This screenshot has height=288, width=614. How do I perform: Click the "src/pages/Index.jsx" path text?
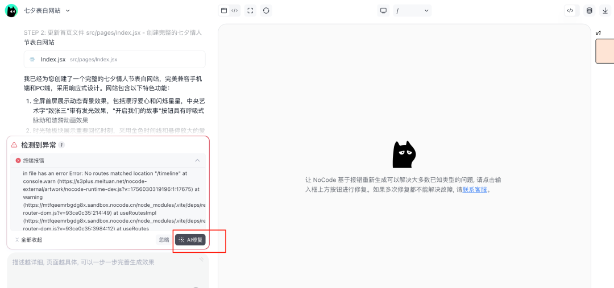click(x=94, y=60)
